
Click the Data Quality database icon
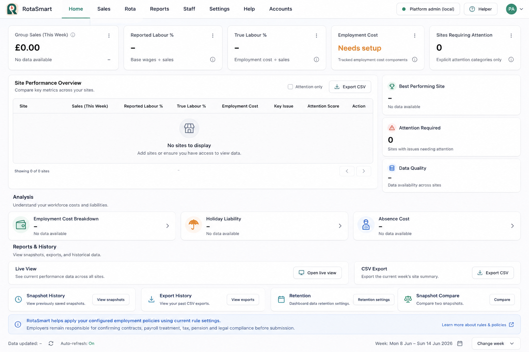[x=392, y=168]
